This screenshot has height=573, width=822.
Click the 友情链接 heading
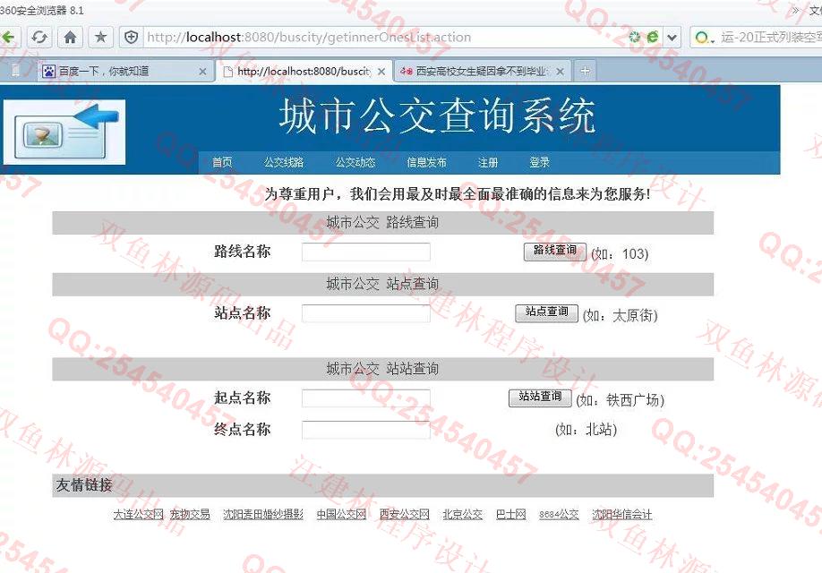84,485
